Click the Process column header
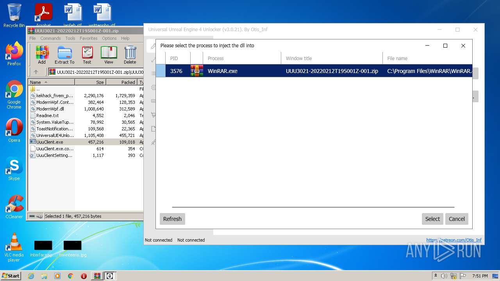500x281 pixels. tap(242, 58)
